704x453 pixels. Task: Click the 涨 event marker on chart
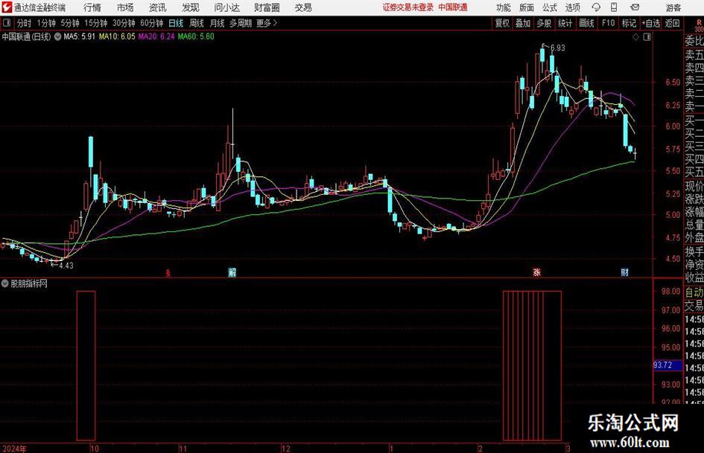[x=536, y=272]
